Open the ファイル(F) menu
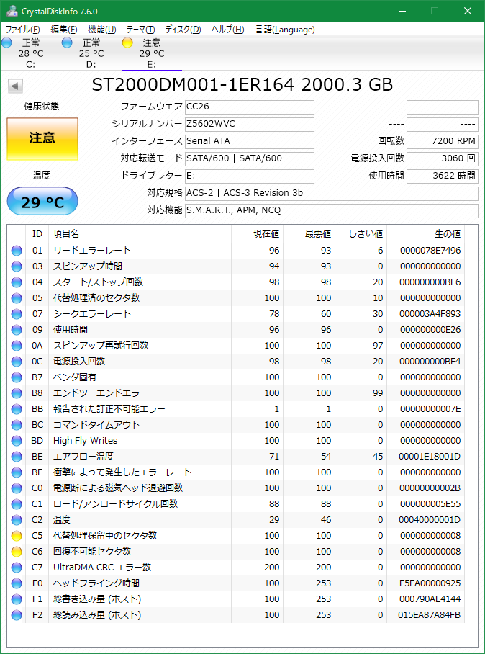 pyautogui.click(x=23, y=30)
